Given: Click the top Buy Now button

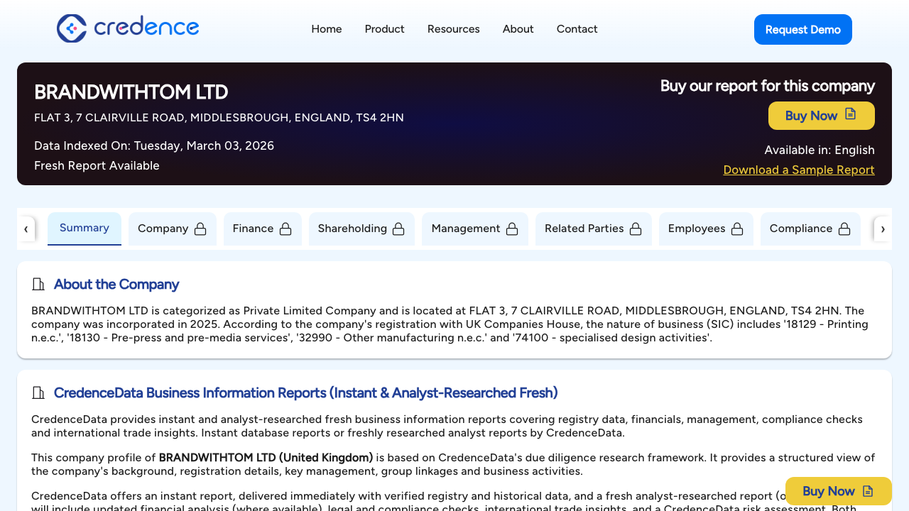Looking at the screenshot, I should click(x=821, y=115).
